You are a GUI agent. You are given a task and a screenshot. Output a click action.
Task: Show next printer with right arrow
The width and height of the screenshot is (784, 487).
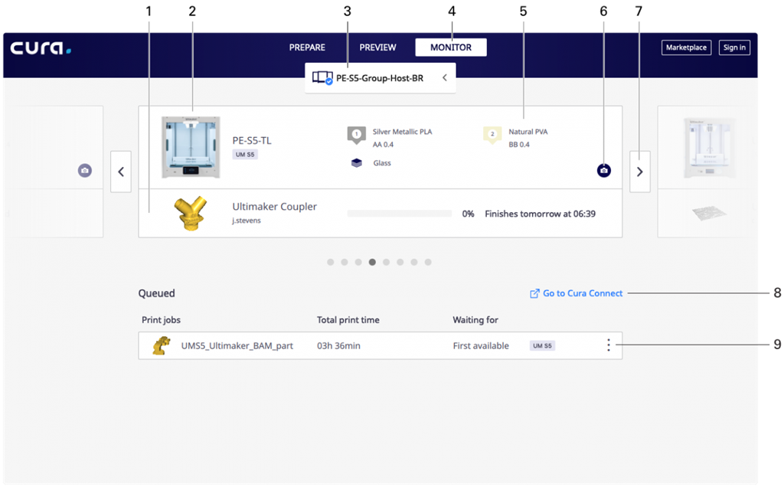click(x=640, y=172)
